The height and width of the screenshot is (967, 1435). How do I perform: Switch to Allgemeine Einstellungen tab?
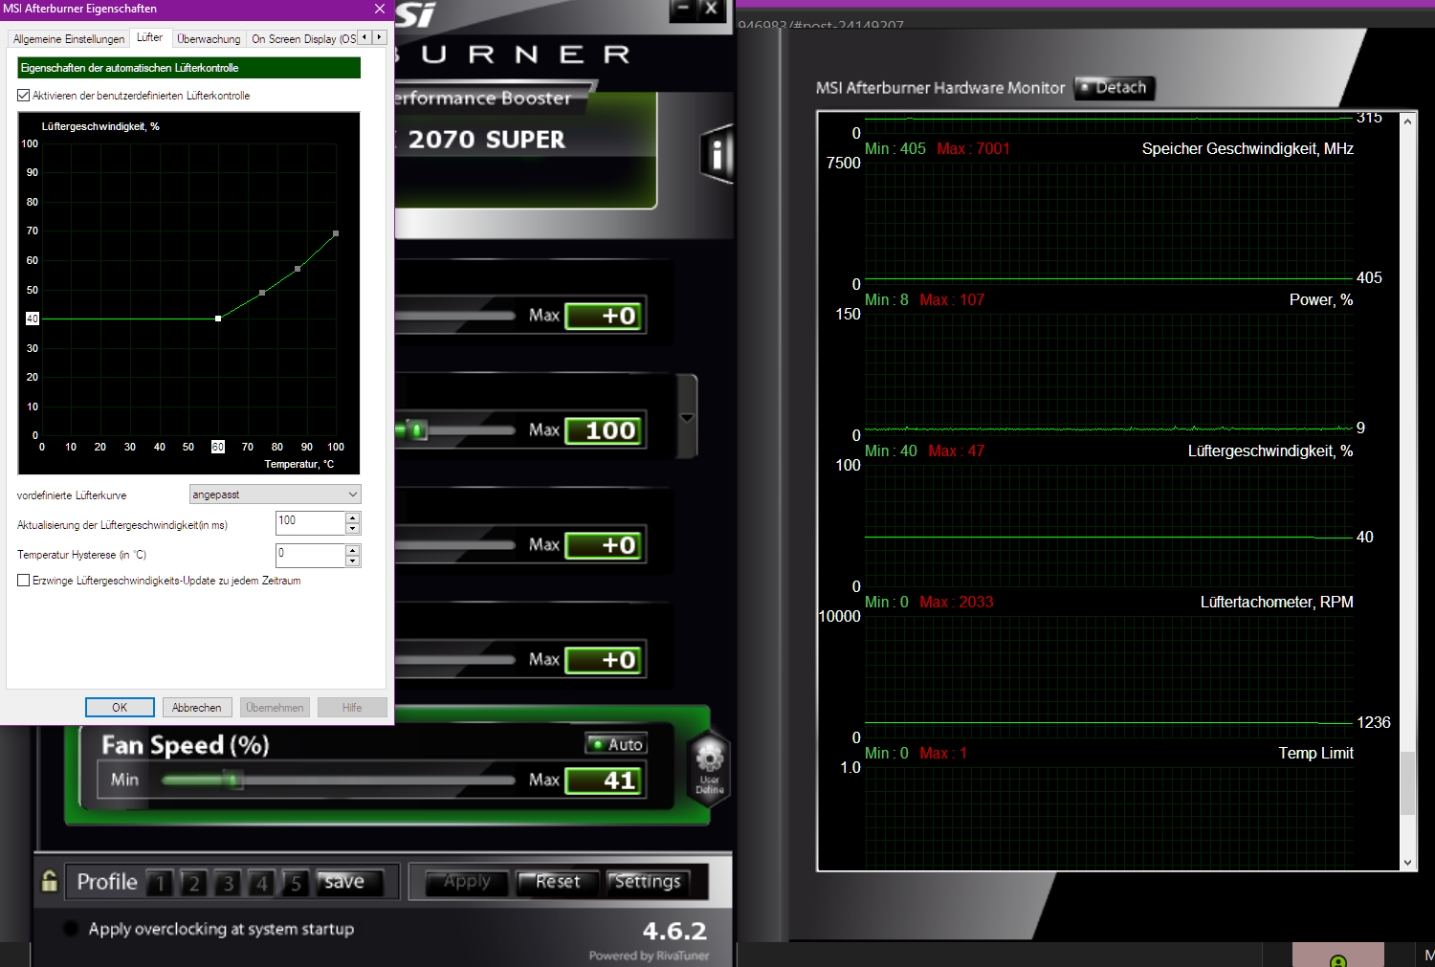click(x=69, y=39)
